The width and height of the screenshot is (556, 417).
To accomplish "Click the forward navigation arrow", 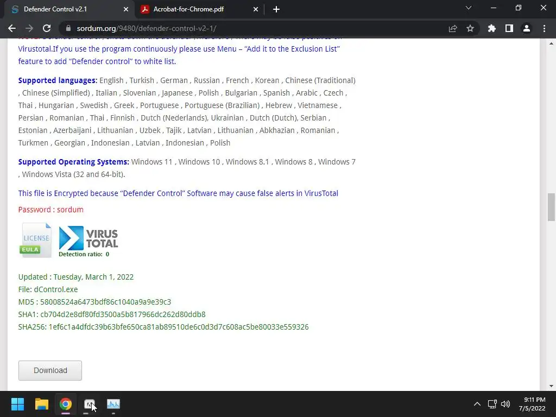I will 29,28.
